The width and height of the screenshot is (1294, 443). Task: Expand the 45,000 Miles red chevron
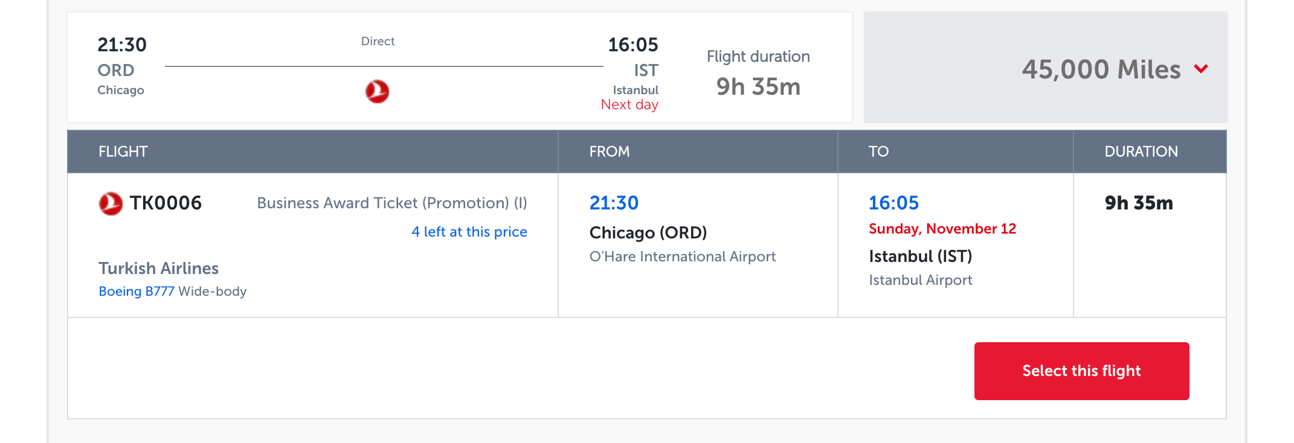click(1201, 69)
